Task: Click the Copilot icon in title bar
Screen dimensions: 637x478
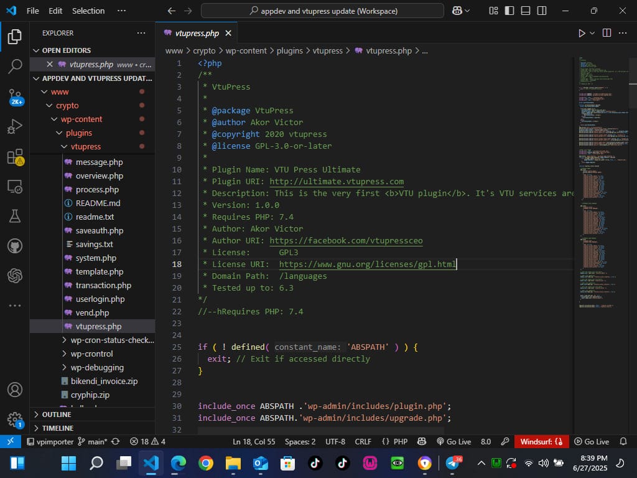Action: [457, 11]
